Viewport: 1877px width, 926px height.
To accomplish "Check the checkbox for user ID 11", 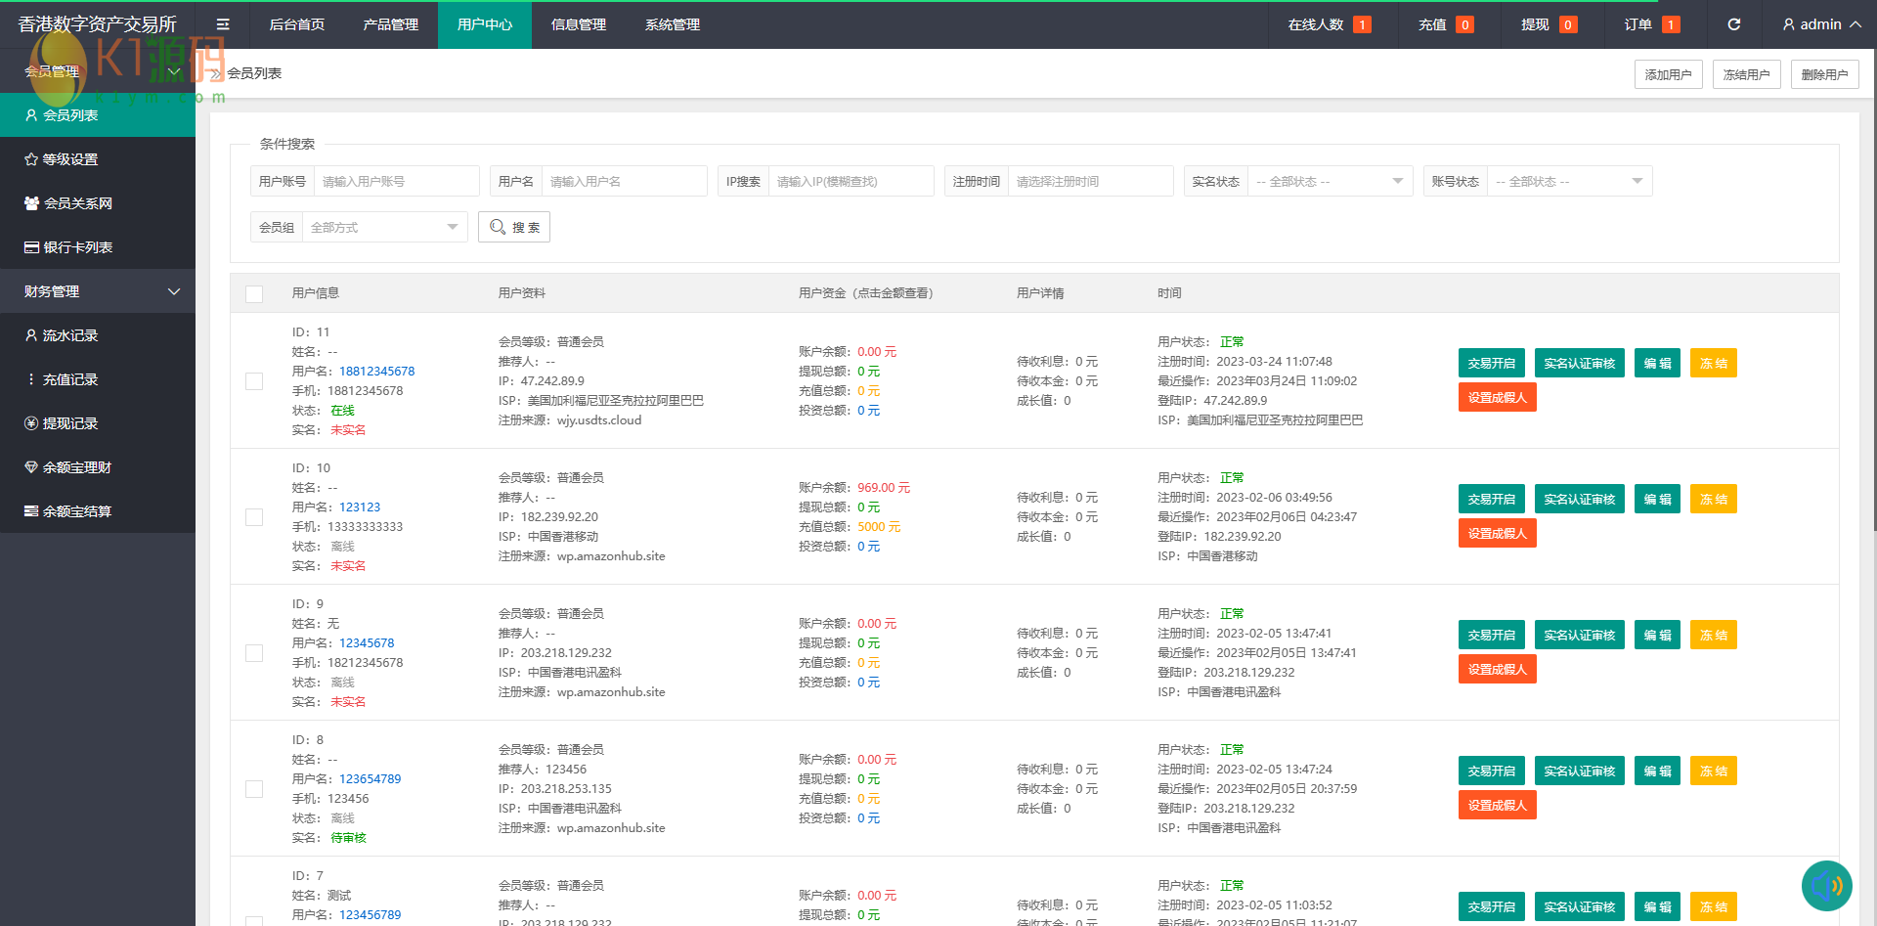I will pos(254,381).
